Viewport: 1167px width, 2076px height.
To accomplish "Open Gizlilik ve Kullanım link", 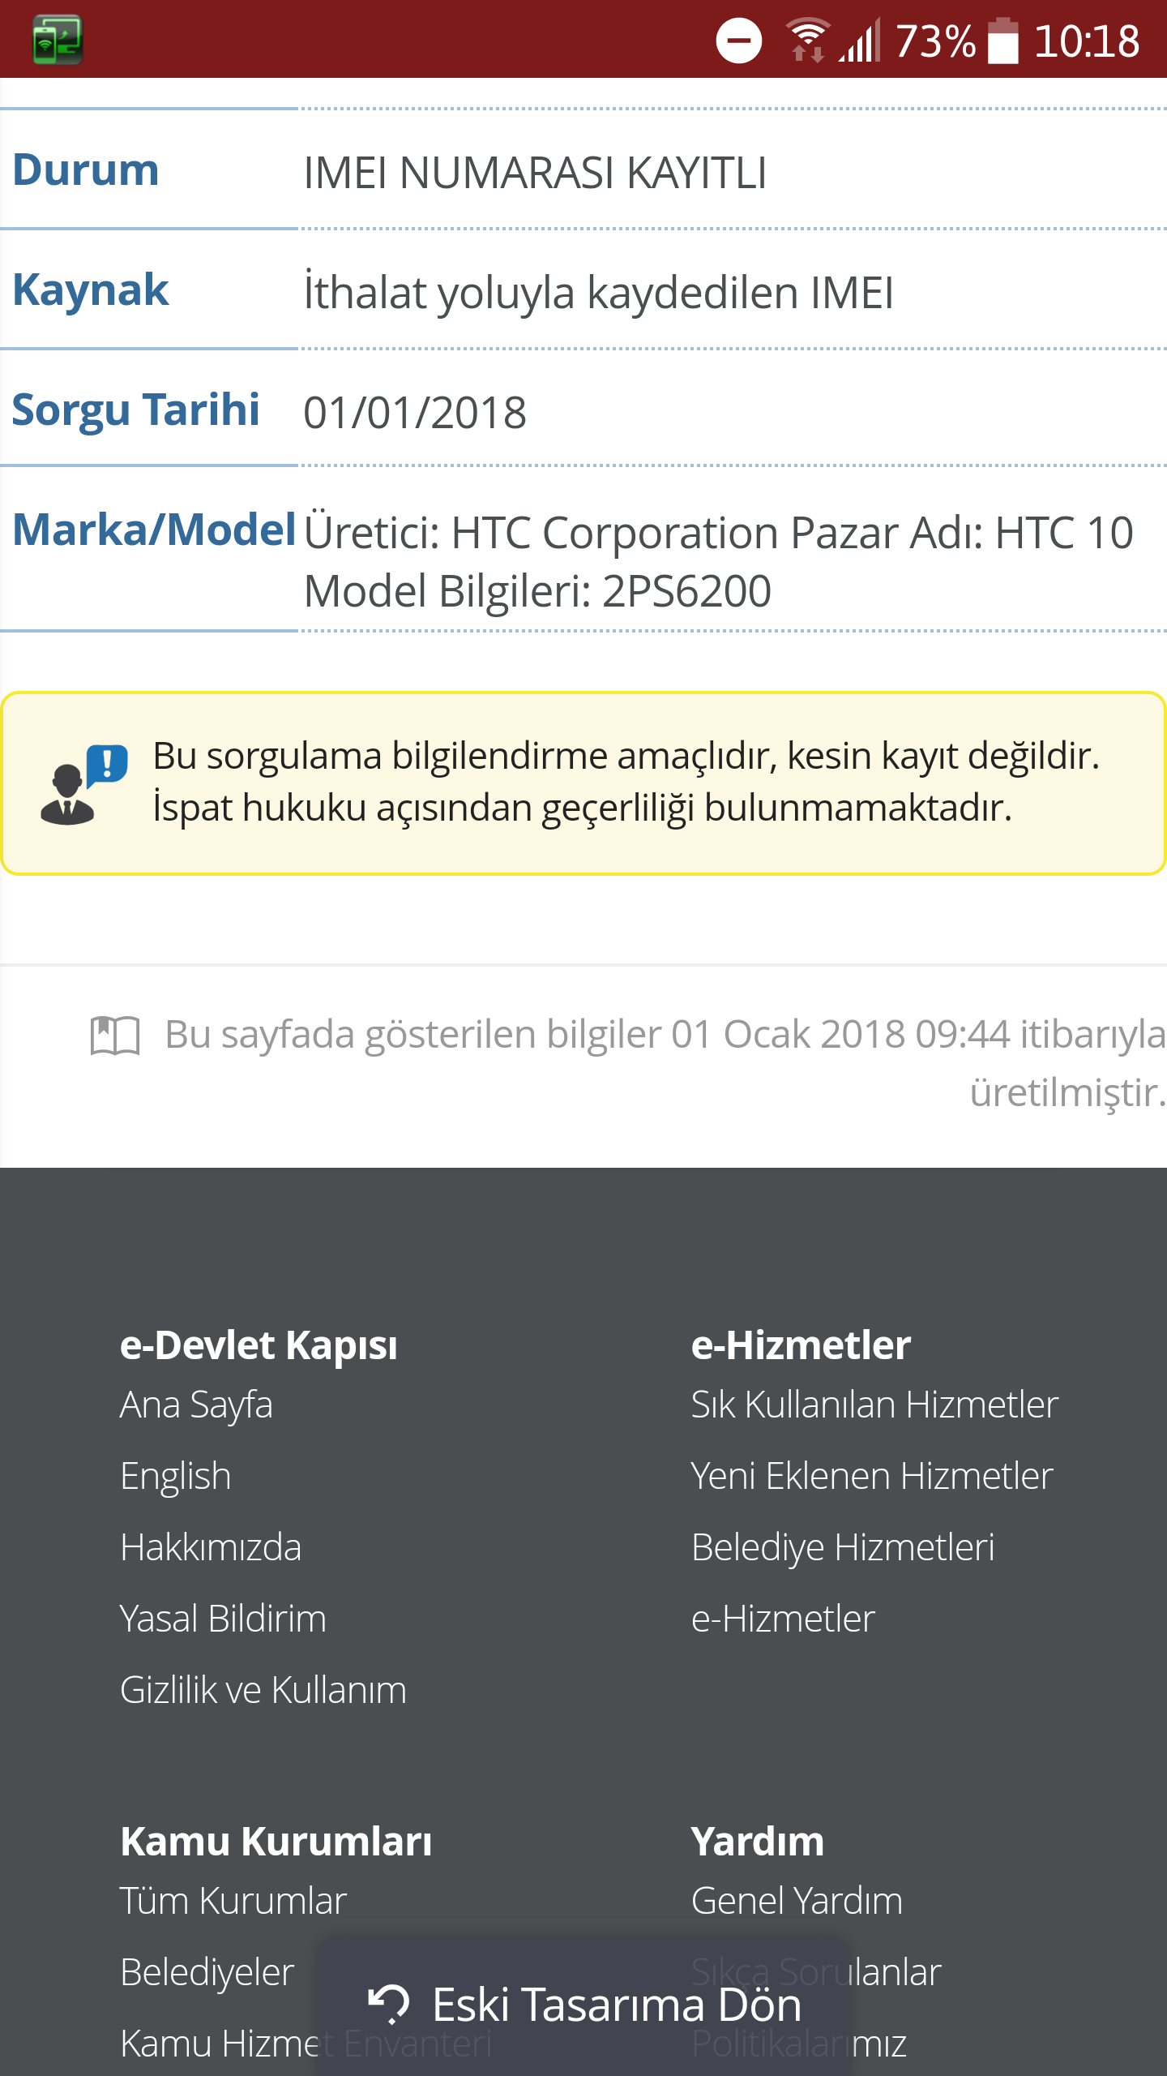I will point(263,1690).
